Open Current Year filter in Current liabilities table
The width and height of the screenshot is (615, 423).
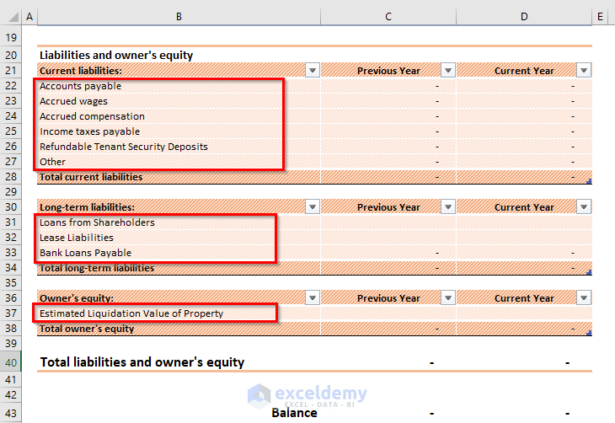pos(584,70)
